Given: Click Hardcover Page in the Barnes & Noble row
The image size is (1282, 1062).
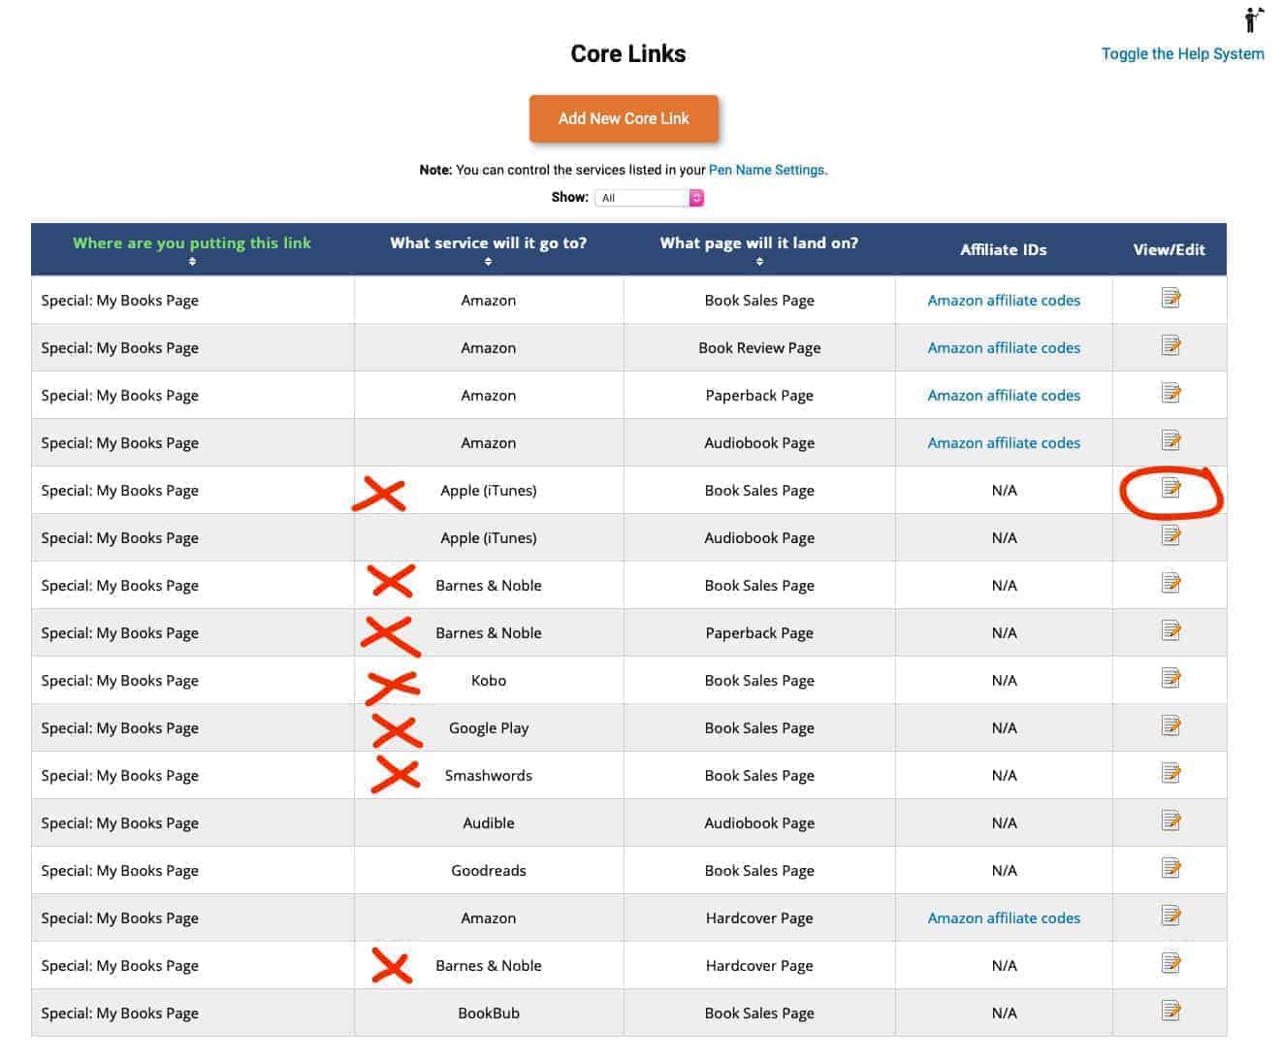Looking at the screenshot, I should [x=759, y=966].
